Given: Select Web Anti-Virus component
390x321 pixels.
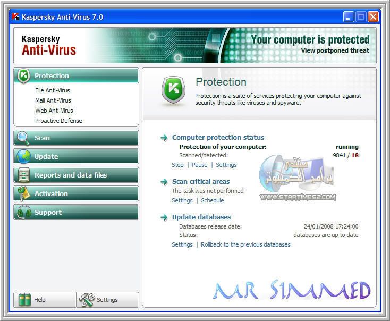Looking at the screenshot, I should [x=54, y=111].
